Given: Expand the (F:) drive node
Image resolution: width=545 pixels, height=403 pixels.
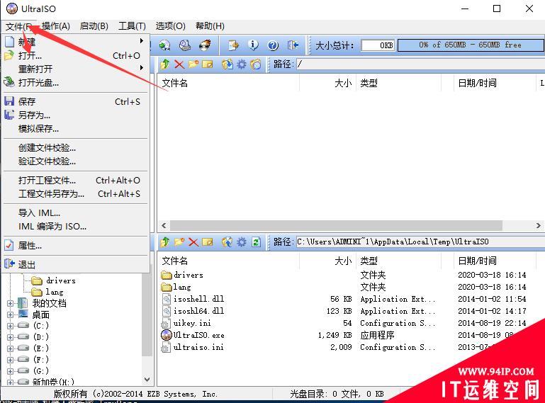Looking at the screenshot, I should [x=10, y=360].
